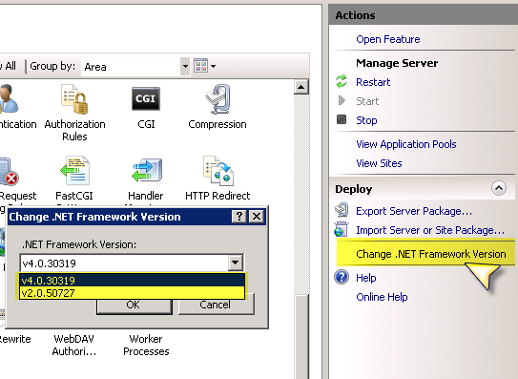Open the FastCGI settings icon
The image size is (518, 379).
coord(74,170)
